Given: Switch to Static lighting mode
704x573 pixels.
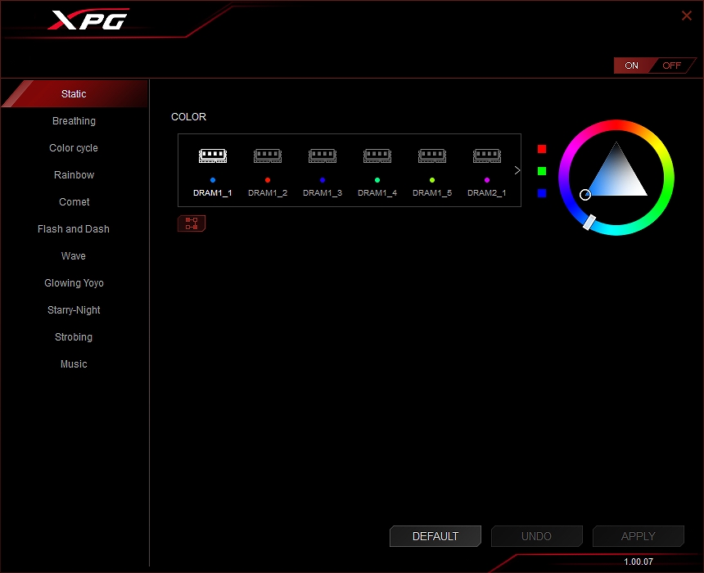Looking at the screenshot, I should coord(74,94).
